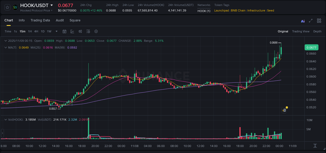Open the extra timeframes dropdown arrow
This screenshot has height=153, width=326.
pyautogui.click(x=56, y=31)
